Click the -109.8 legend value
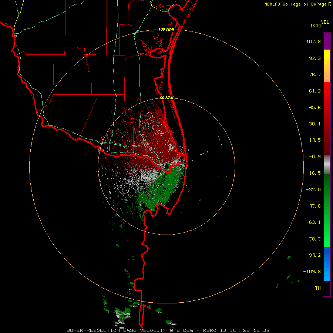Viewport: 333px width, 333px height. coord(312,272)
